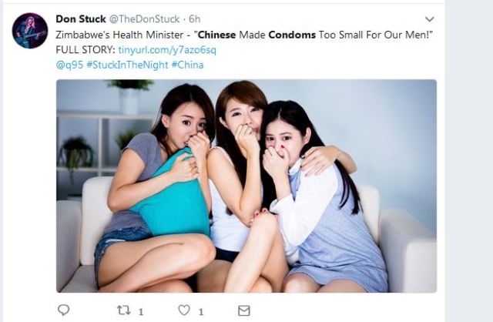This screenshot has height=322, width=493.
Task: Browse the #StuckInTheNight hashtag
Action: (x=127, y=65)
